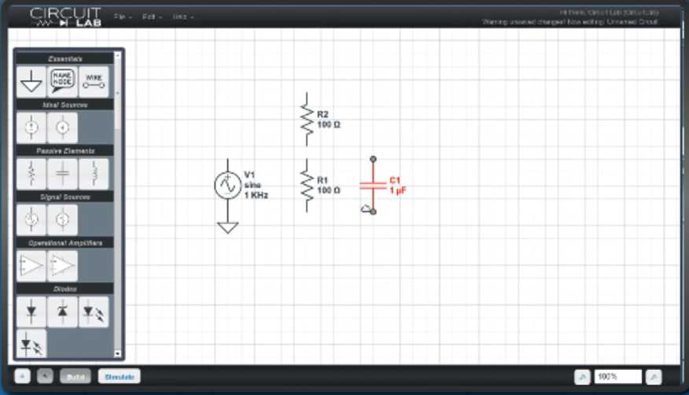Open the File menu
The image size is (689, 395).
(x=123, y=17)
